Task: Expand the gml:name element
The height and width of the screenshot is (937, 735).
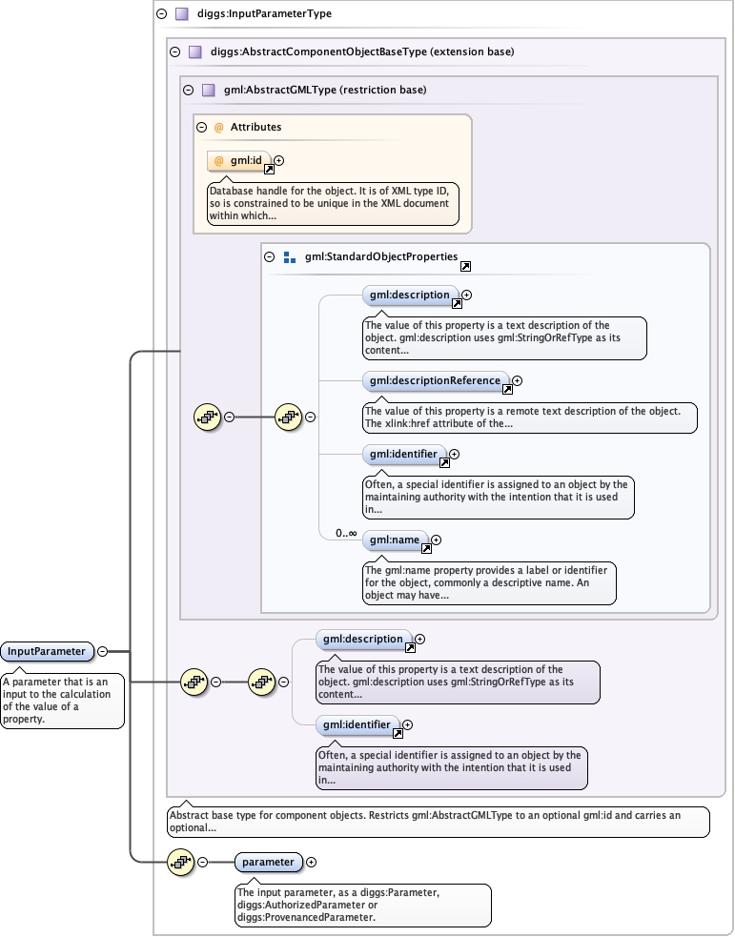Action: (x=437, y=540)
